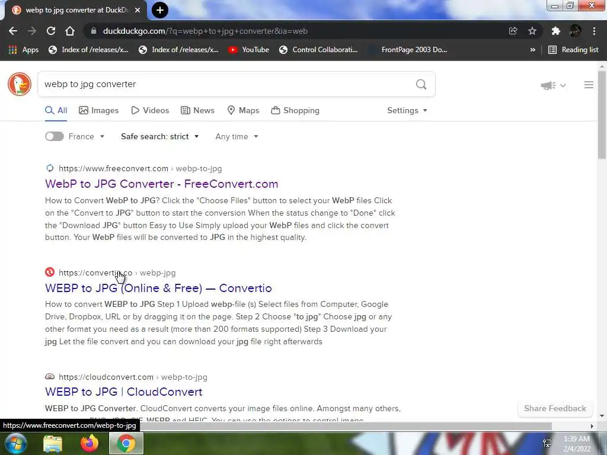Screen dimensions: 607x455
Task: Click the DuckDuckGo logo
Action: coord(20,84)
